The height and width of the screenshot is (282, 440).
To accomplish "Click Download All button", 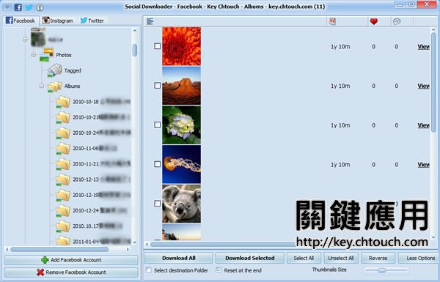I will (178, 258).
